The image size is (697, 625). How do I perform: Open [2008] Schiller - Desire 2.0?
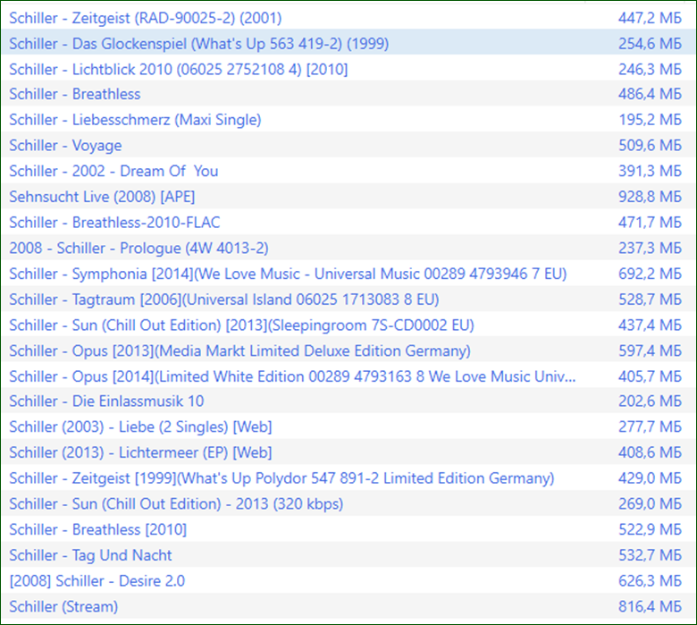click(97, 581)
